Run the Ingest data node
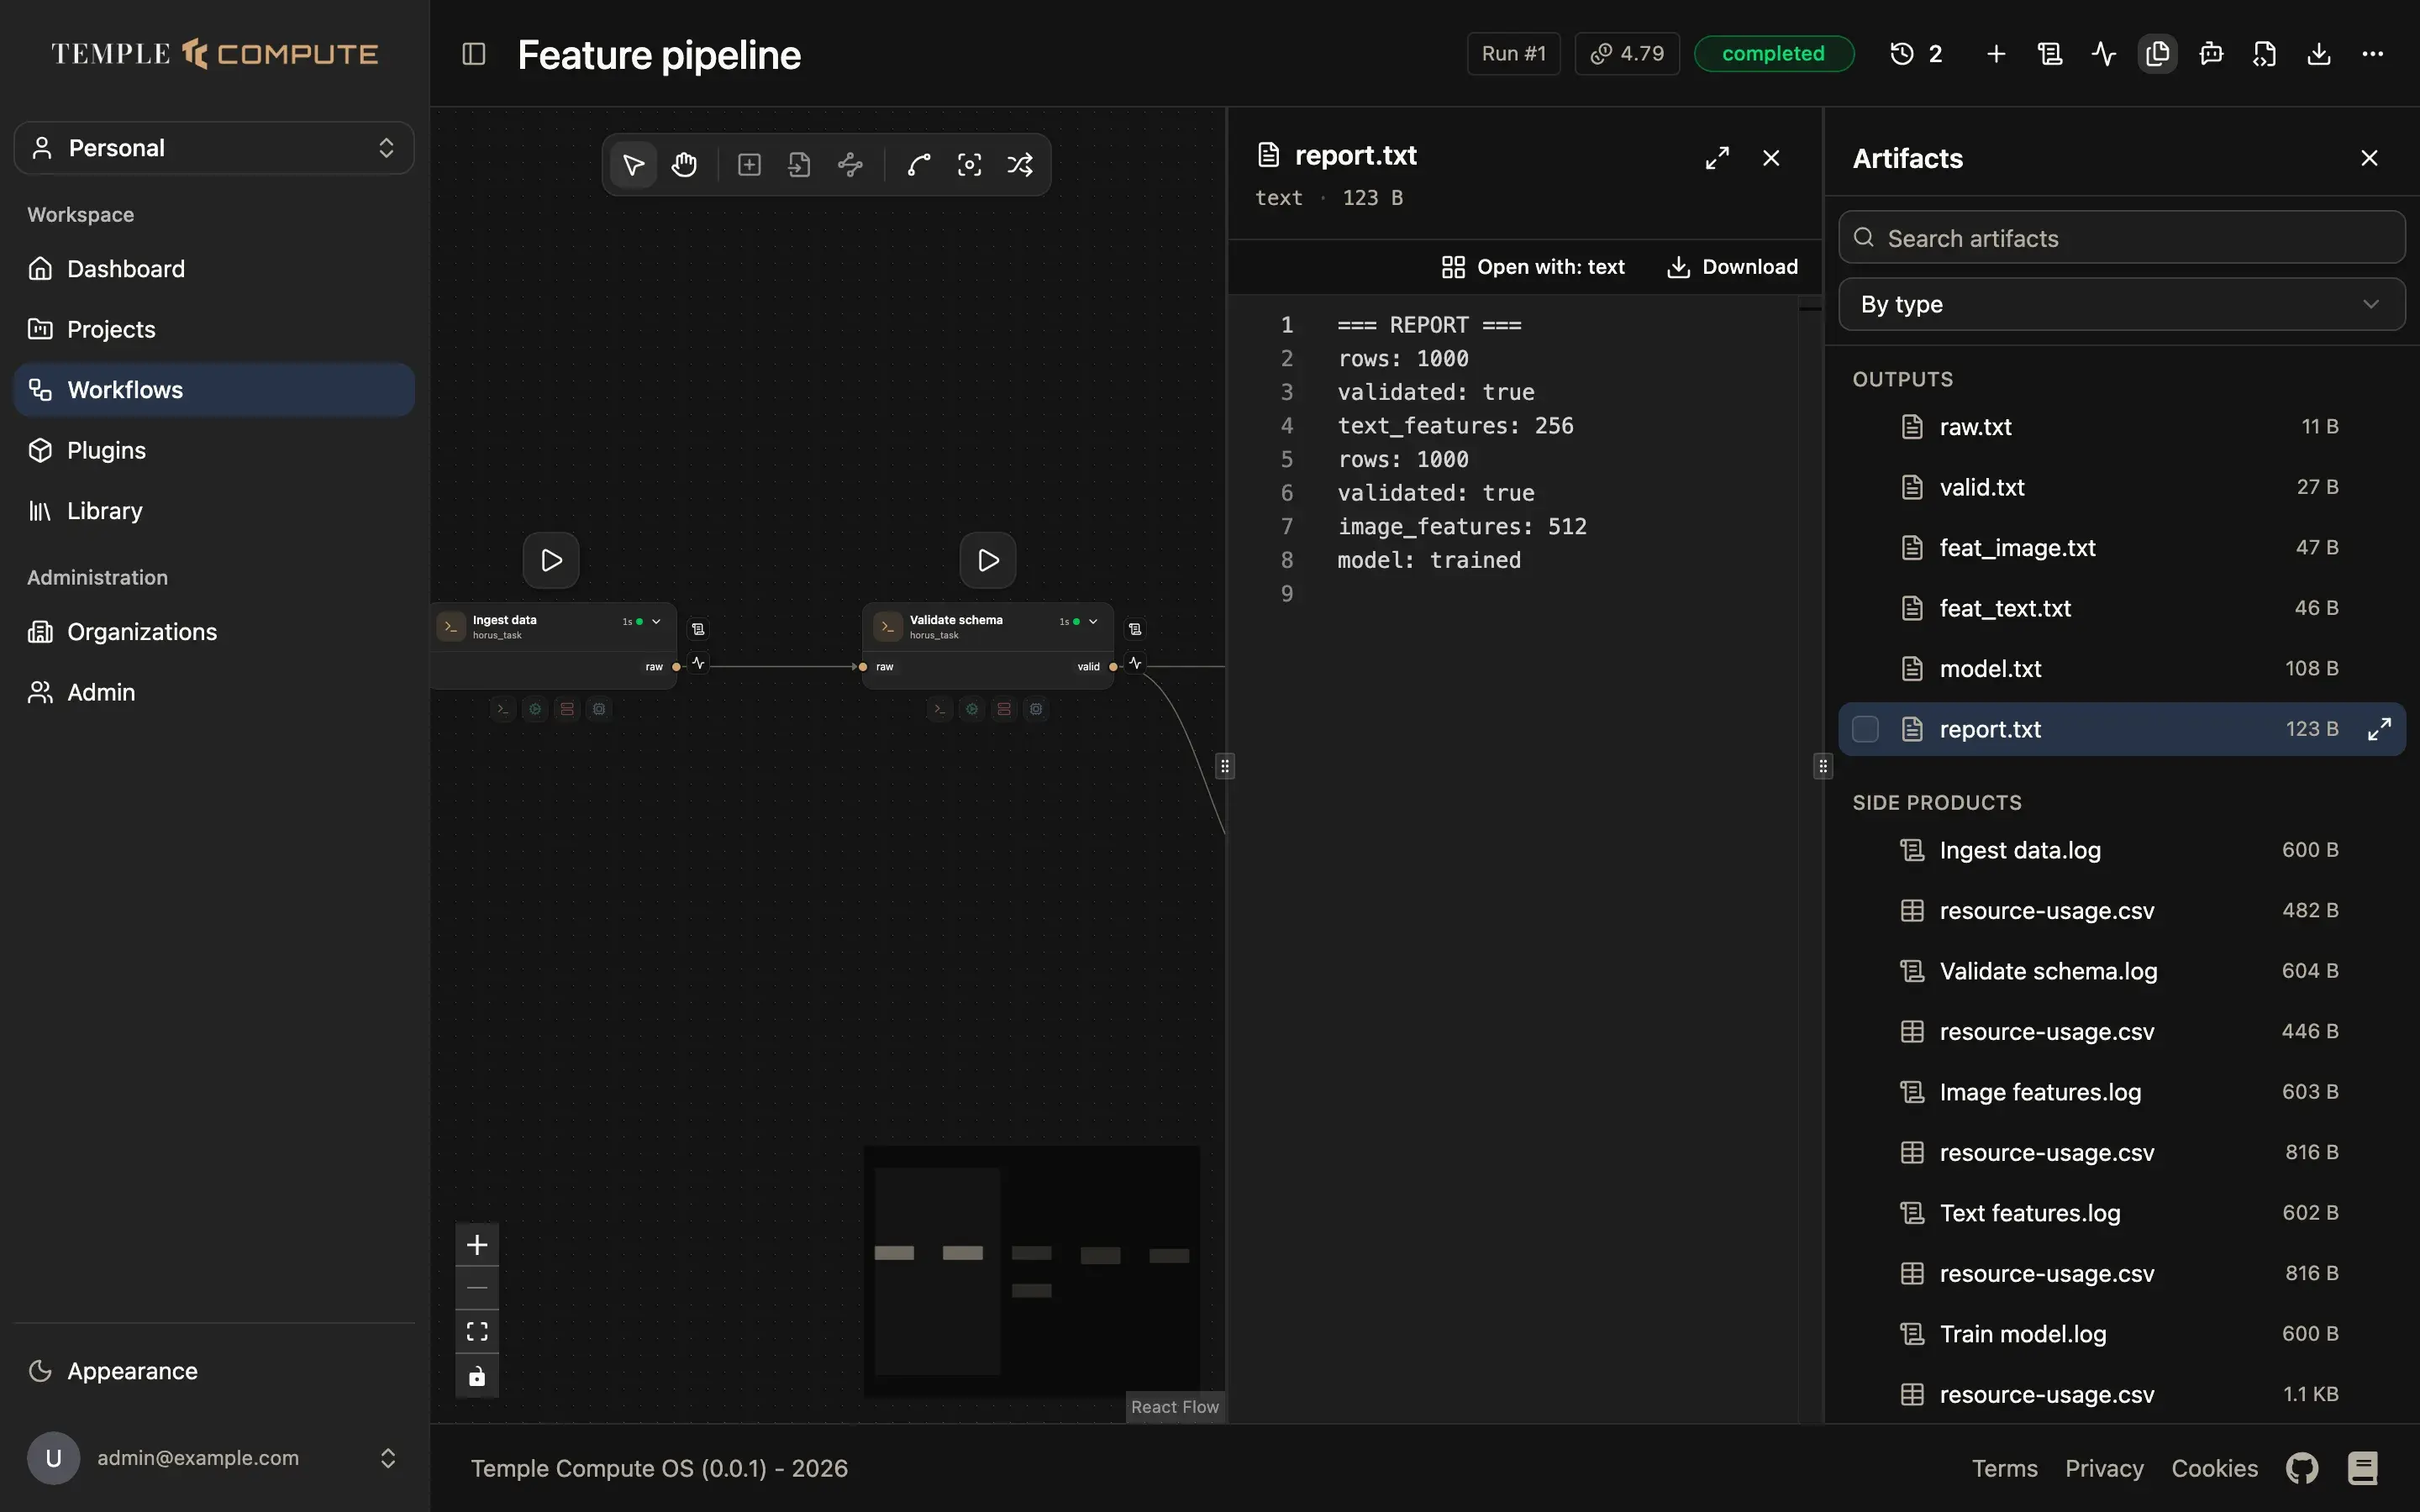2420x1512 pixels. [551, 560]
